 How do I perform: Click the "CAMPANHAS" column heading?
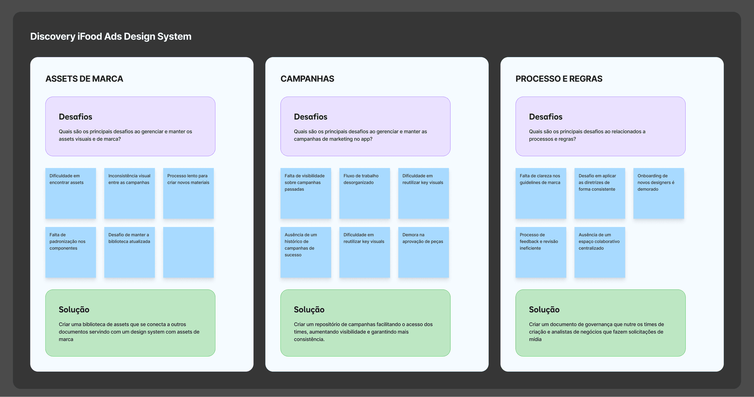pyautogui.click(x=307, y=79)
